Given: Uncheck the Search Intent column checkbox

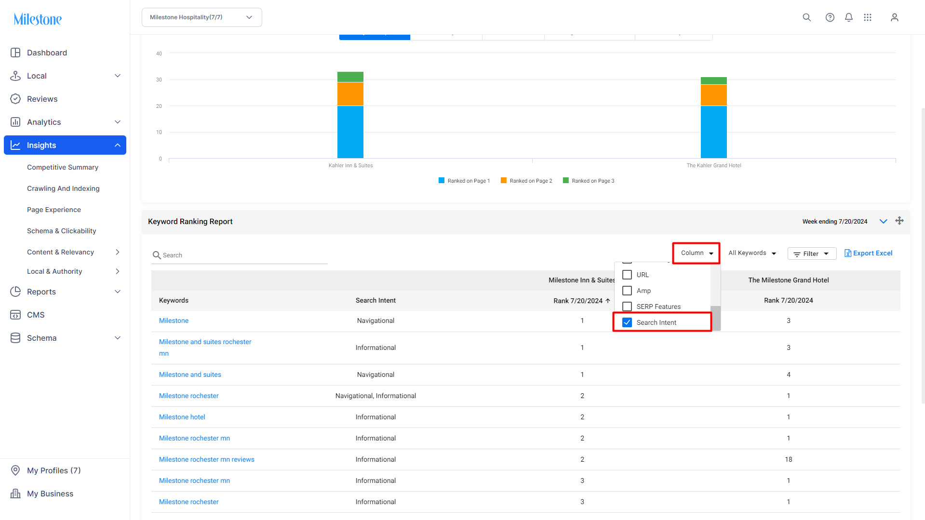Looking at the screenshot, I should pyautogui.click(x=627, y=322).
